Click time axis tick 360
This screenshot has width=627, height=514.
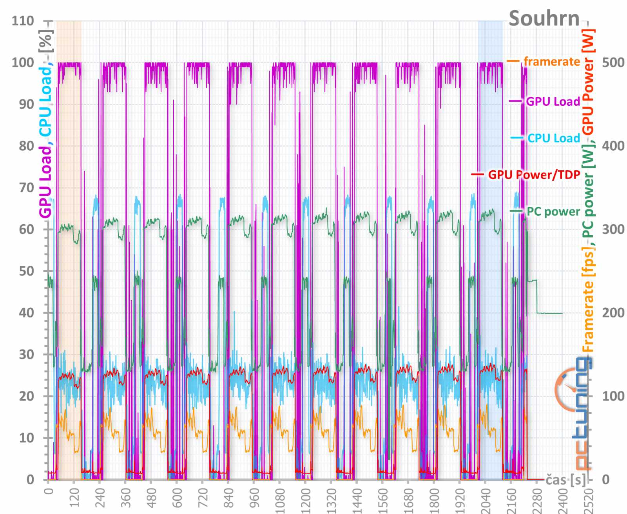(x=126, y=498)
